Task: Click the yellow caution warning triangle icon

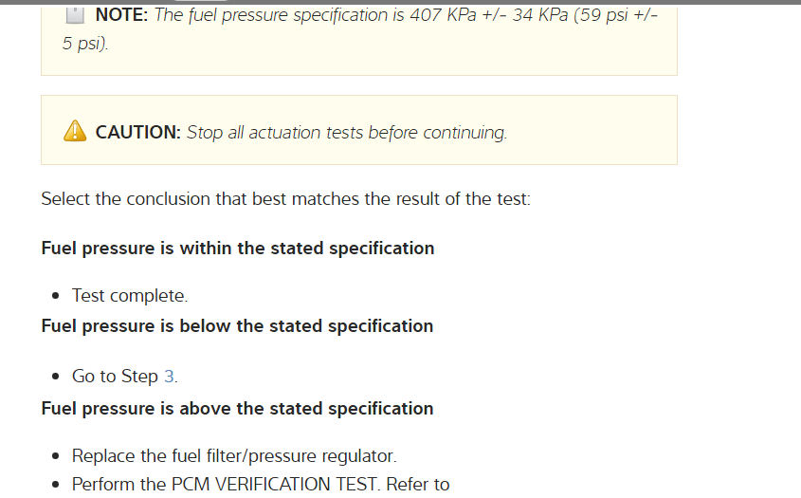Action: coord(75,132)
